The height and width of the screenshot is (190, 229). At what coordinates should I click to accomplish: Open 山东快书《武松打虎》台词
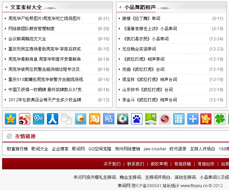[148, 89]
